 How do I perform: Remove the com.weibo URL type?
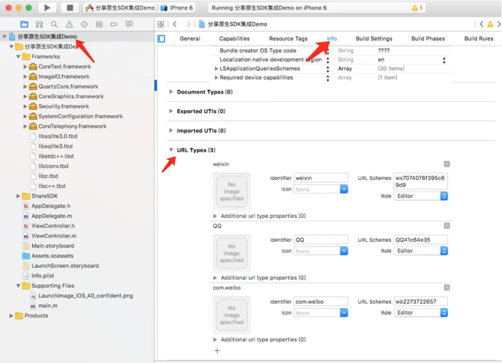(447, 288)
